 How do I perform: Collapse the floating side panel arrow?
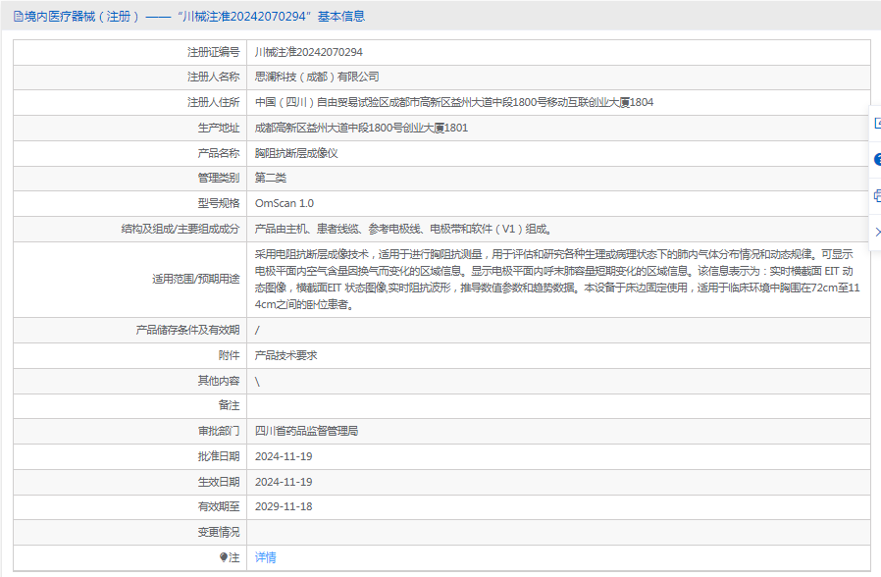click(878, 232)
